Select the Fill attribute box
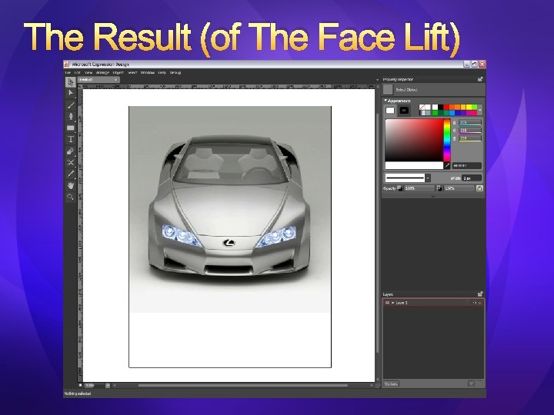 coord(390,111)
